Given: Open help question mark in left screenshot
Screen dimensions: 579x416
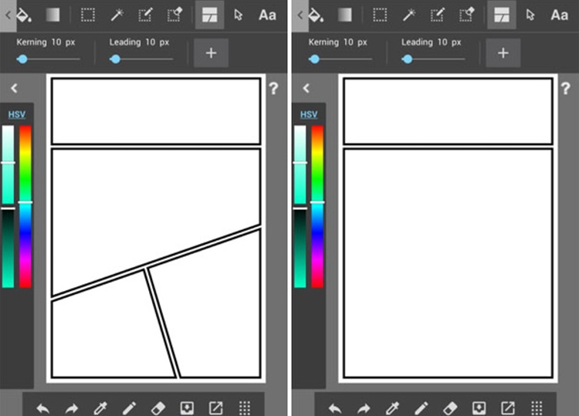Looking at the screenshot, I should pos(273,89).
